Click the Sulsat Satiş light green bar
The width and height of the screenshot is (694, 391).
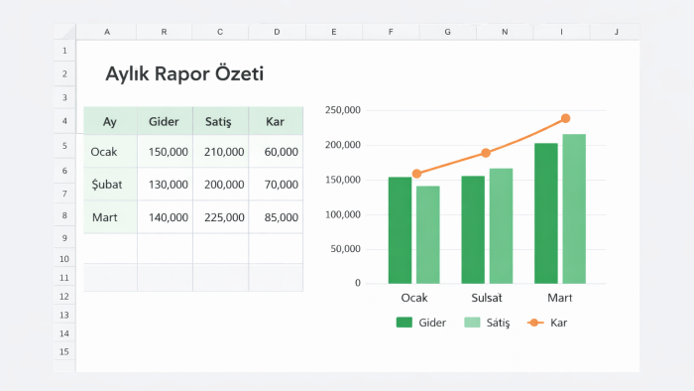[x=501, y=226]
